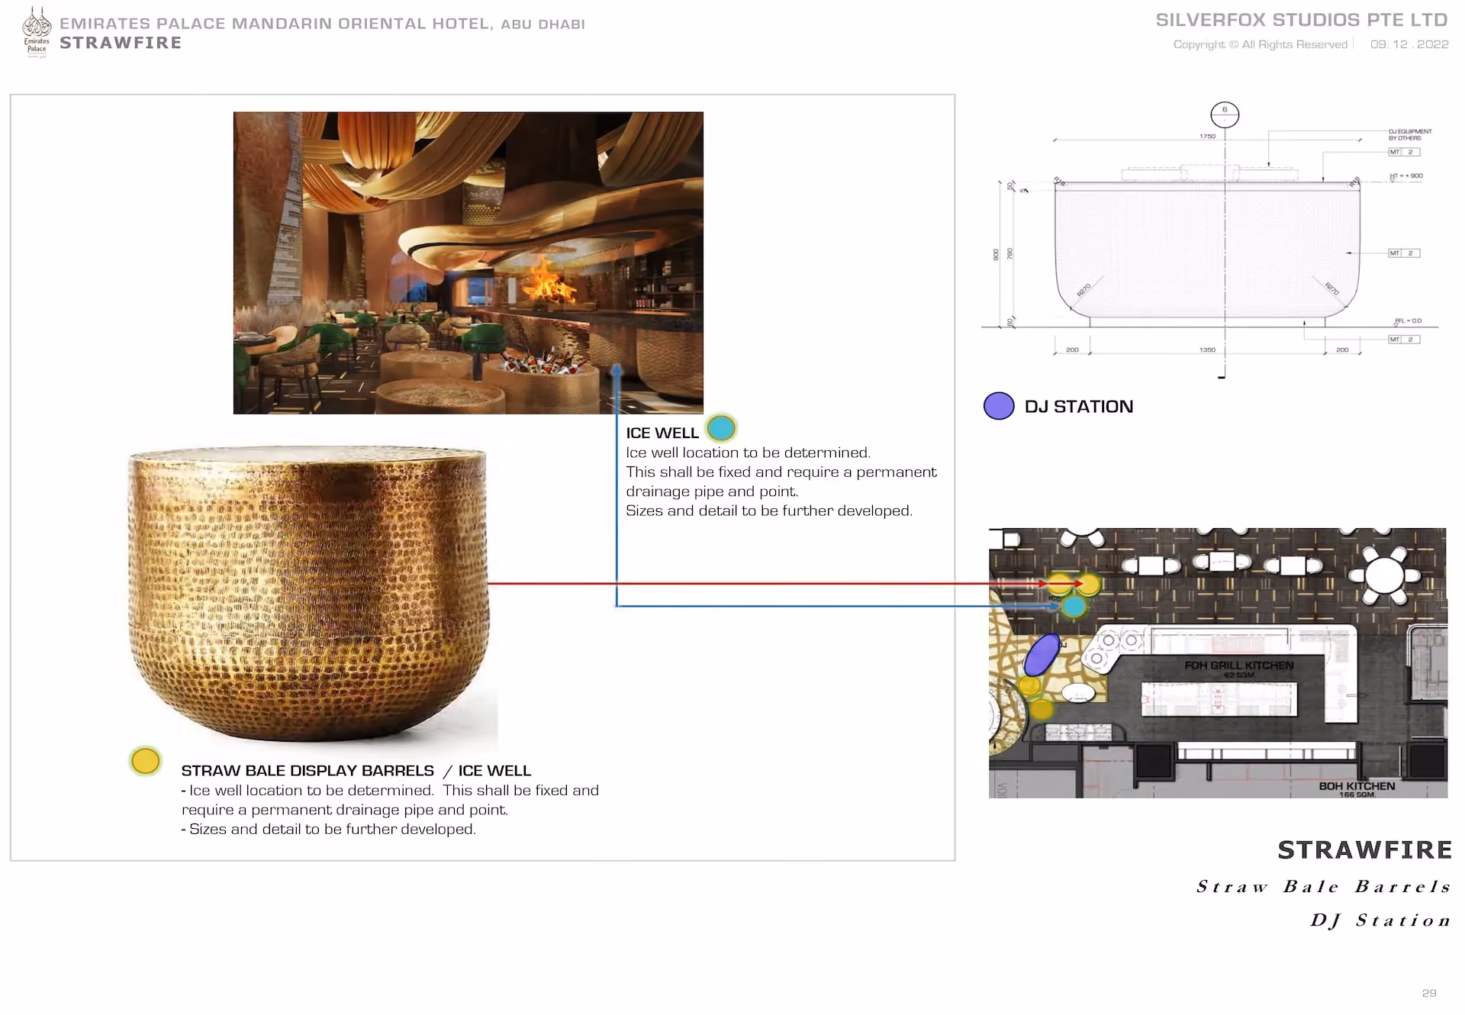This screenshot has width=1465, height=1015.
Task: Click the blue ice well marker on floor plan
Action: [1074, 607]
